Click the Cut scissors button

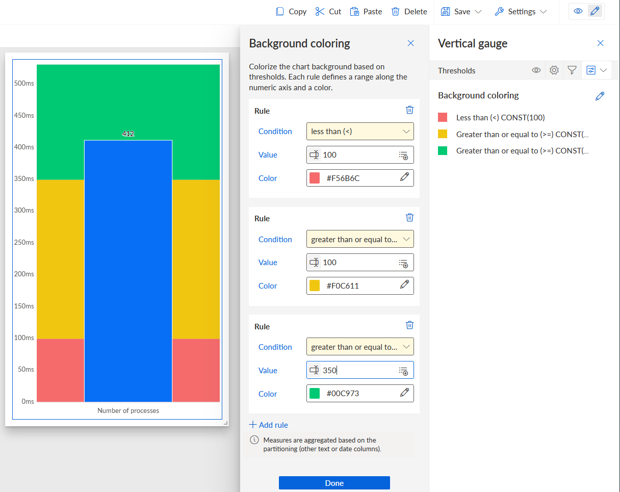coord(328,11)
